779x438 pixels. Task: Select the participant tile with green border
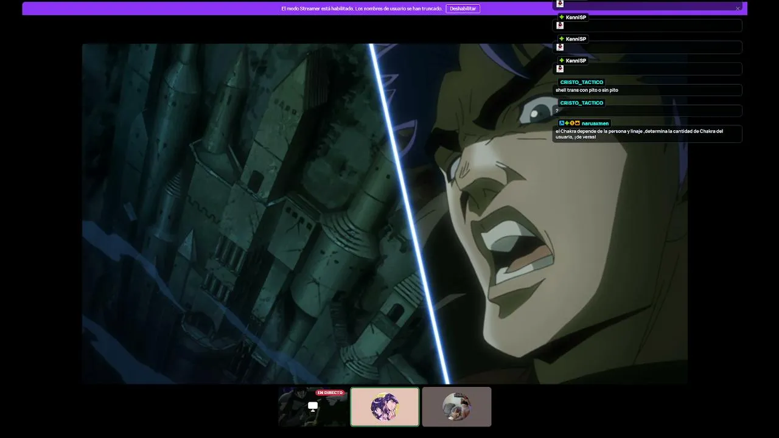point(385,406)
